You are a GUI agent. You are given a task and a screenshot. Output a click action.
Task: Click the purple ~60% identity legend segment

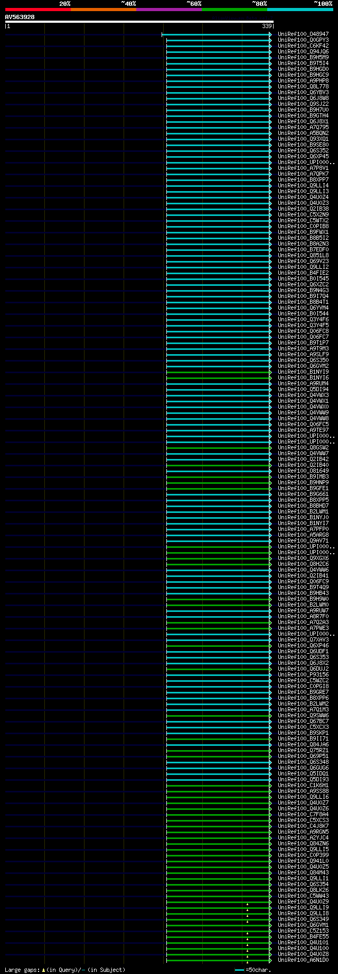click(x=169, y=10)
